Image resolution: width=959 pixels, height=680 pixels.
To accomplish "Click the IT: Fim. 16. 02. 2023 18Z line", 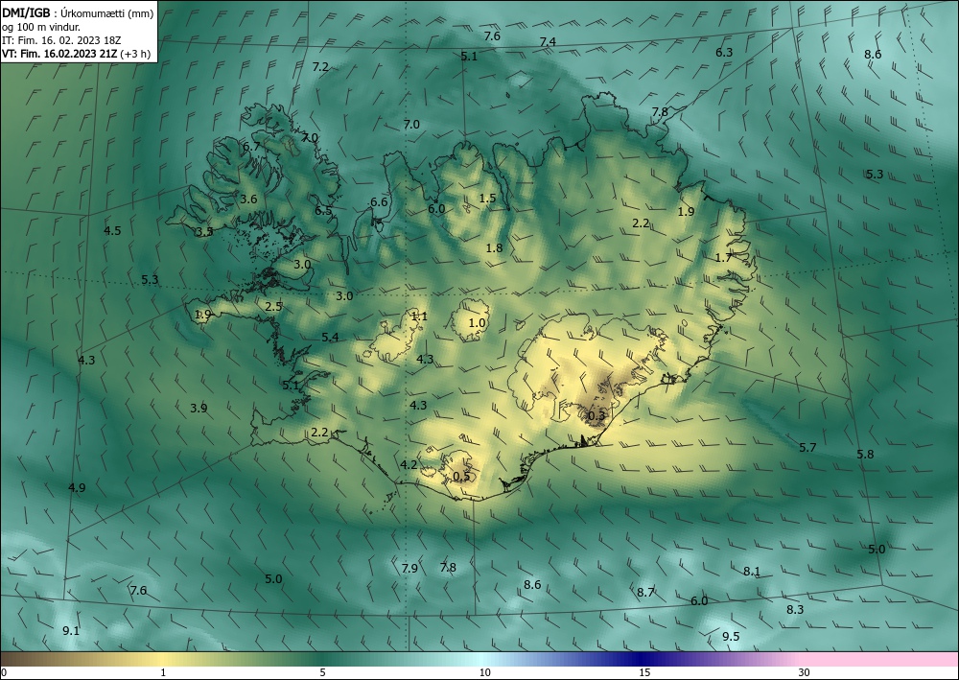I will tap(61, 40).
